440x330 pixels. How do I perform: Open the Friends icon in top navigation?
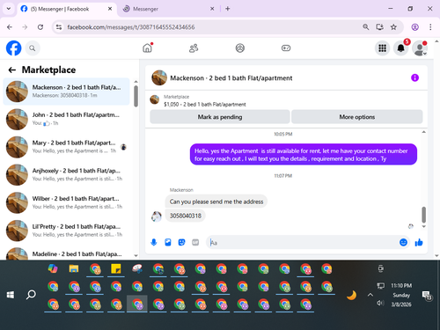194,48
